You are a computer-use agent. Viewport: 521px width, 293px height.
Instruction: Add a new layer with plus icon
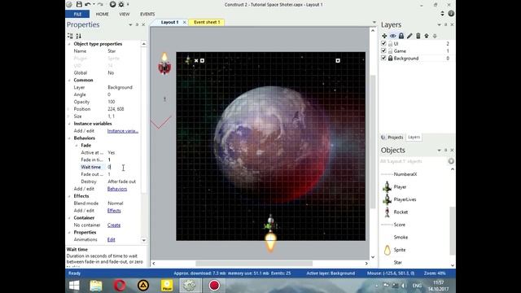[x=384, y=36]
